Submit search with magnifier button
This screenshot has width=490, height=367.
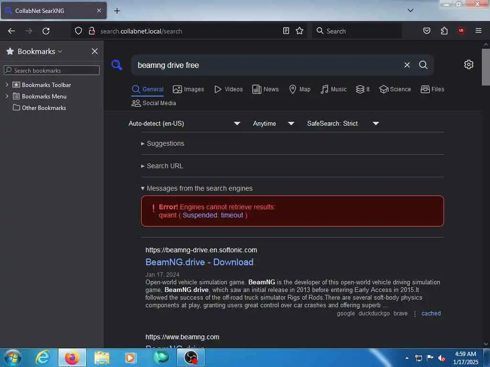pyautogui.click(x=423, y=65)
